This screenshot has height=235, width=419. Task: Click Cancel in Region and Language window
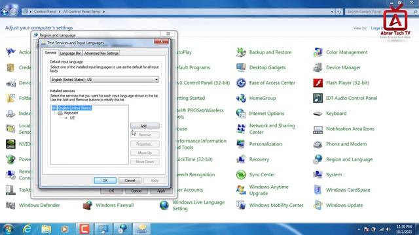(x=136, y=191)
